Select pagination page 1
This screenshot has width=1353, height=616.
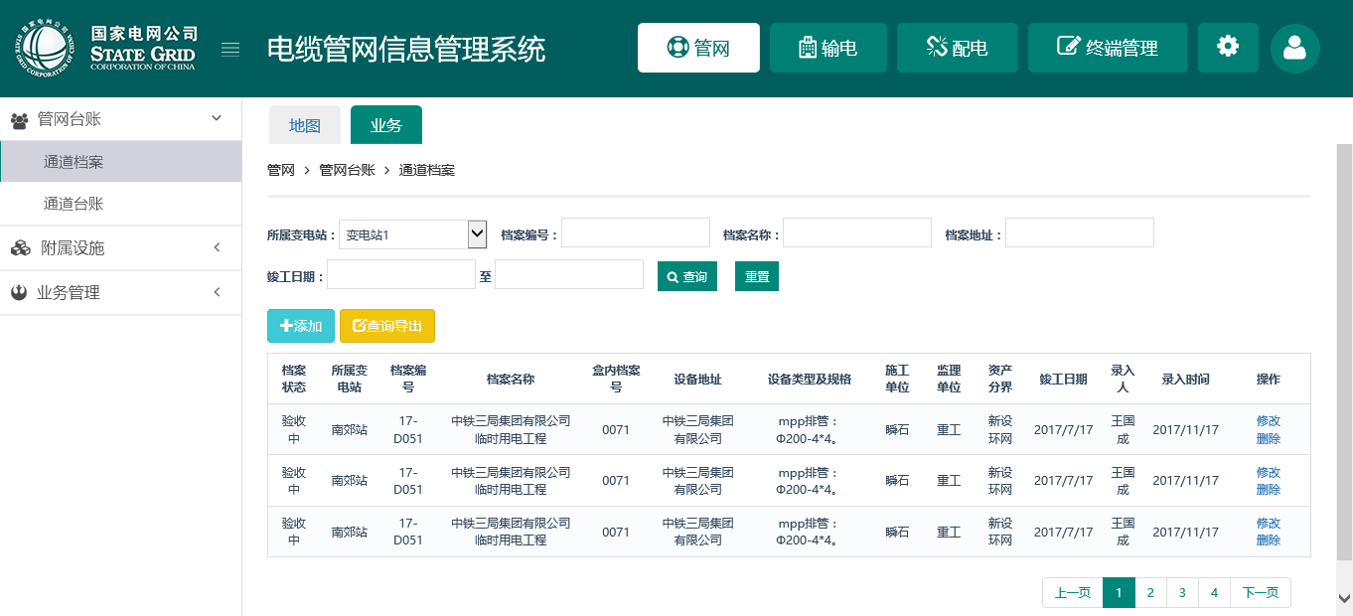click(x=1119, y=593)
